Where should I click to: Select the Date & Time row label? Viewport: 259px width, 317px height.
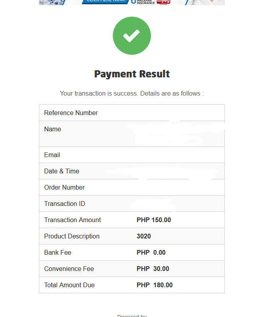pyautogui.click(x=62, y=171)
